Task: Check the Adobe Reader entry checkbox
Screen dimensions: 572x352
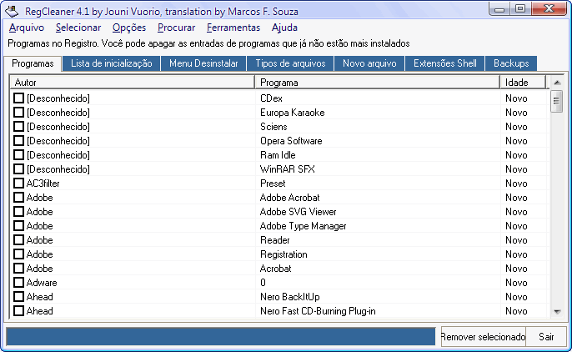Action: [x=18, y=240]
